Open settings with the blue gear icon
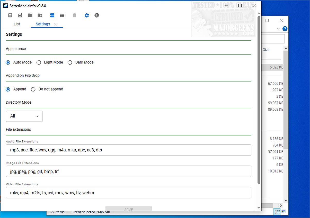 tap(87, 15)
